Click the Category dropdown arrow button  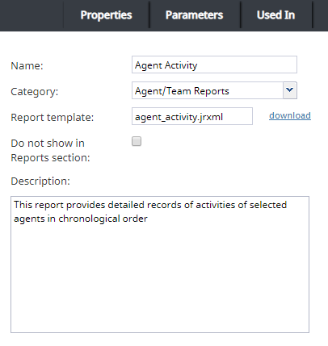point(290,90)
